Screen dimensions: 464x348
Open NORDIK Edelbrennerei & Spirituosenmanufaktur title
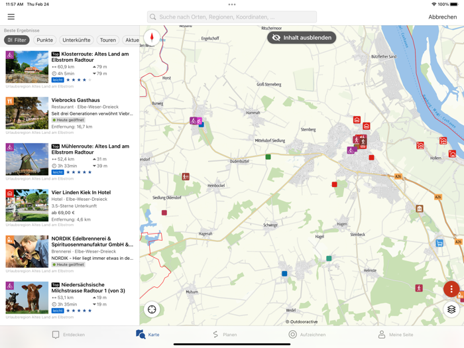92,241
